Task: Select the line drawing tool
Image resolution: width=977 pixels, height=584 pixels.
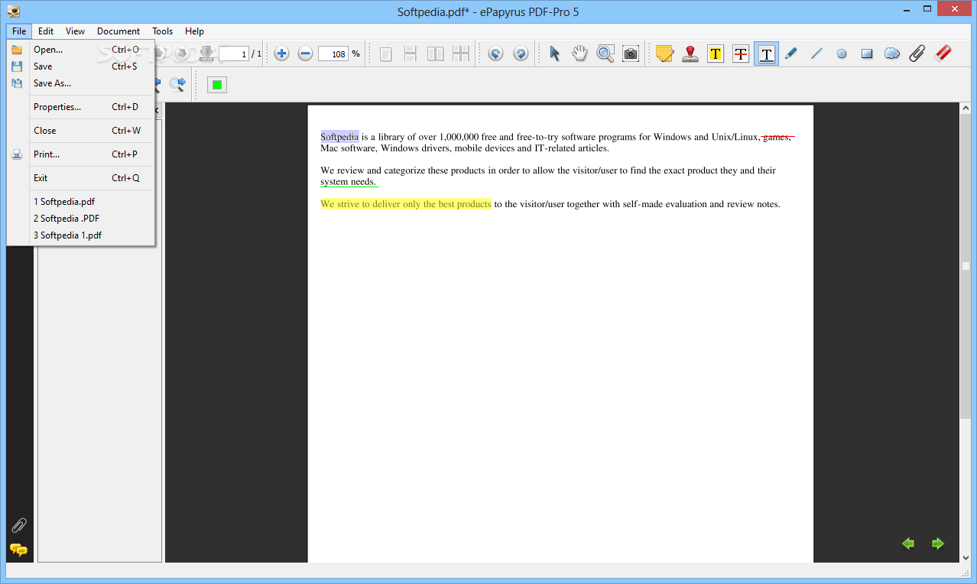Action: 816,54
